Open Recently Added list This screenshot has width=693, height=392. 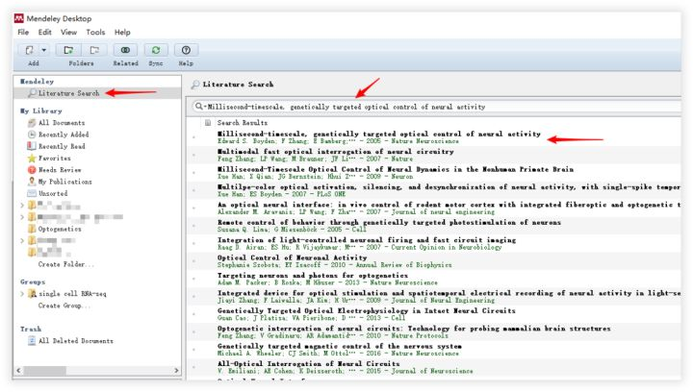tap(64, 135)
